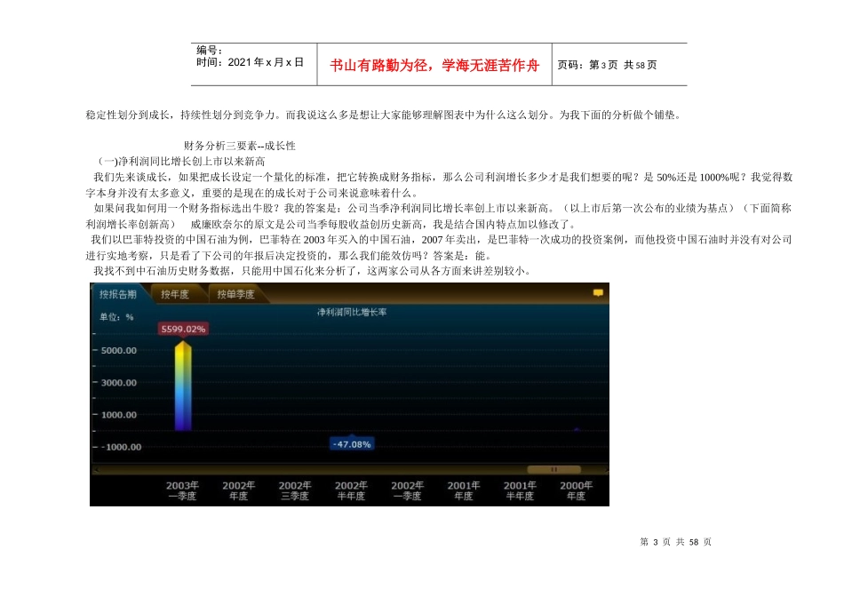Switch to the 按单季度 tab
Screen dimensions: 844x597
(x=235, y=294)
